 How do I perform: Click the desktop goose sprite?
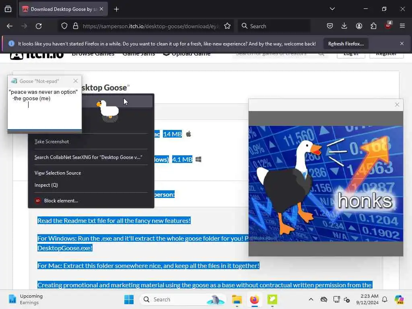point(108,111)
